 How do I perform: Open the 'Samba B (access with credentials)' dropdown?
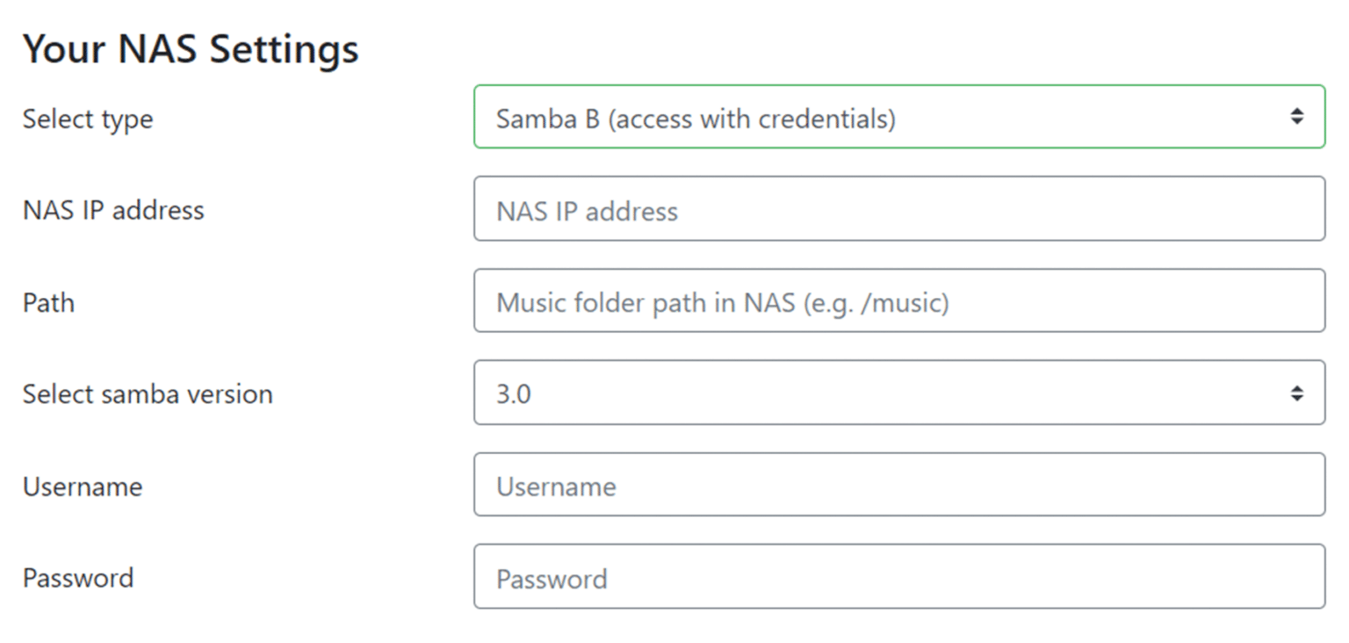coord(898,117)
